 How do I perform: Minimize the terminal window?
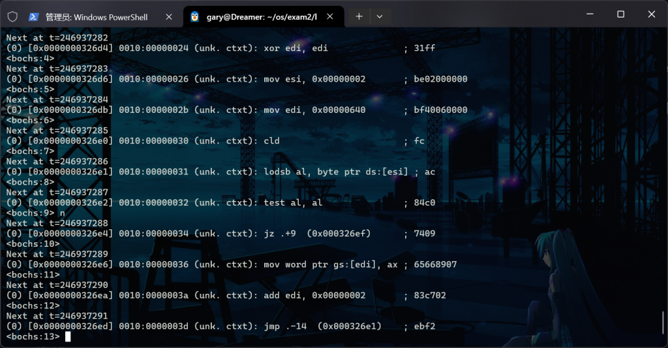590,14
